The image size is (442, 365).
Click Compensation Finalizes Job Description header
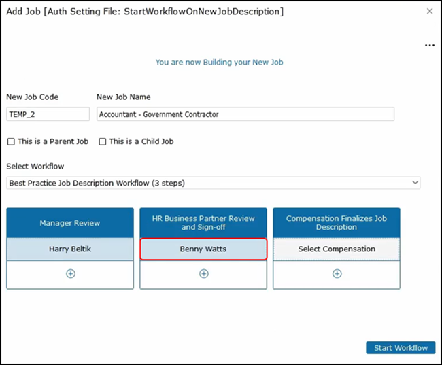click(337, 223)
